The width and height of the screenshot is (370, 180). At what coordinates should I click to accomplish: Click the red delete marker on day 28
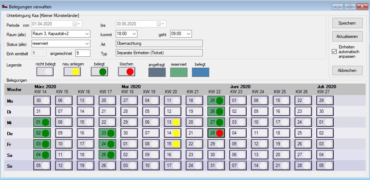219,133
